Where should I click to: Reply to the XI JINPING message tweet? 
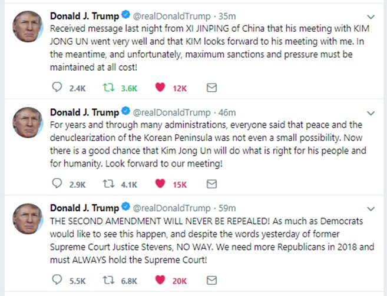pos(57,88)
